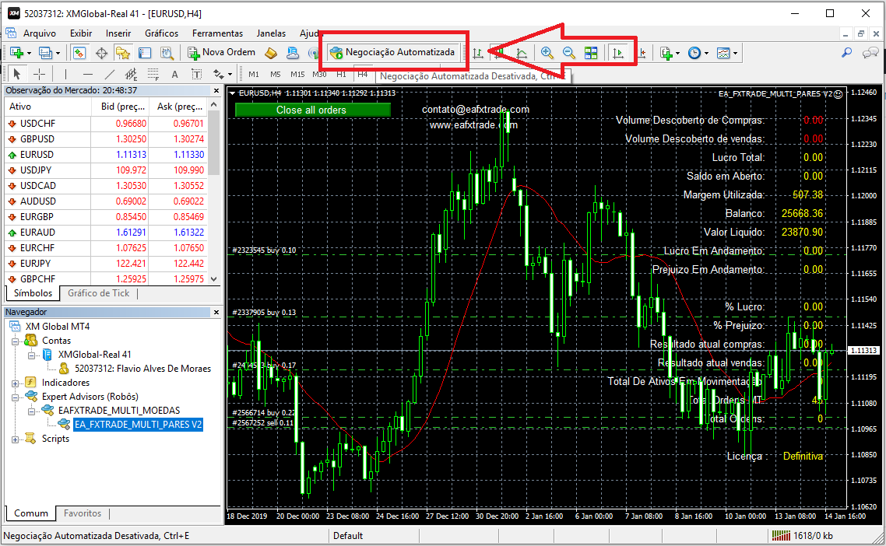This screenshot has width=886, height=546.
Task: Enable chart auto scroll icon
Action: pos(619,52)
